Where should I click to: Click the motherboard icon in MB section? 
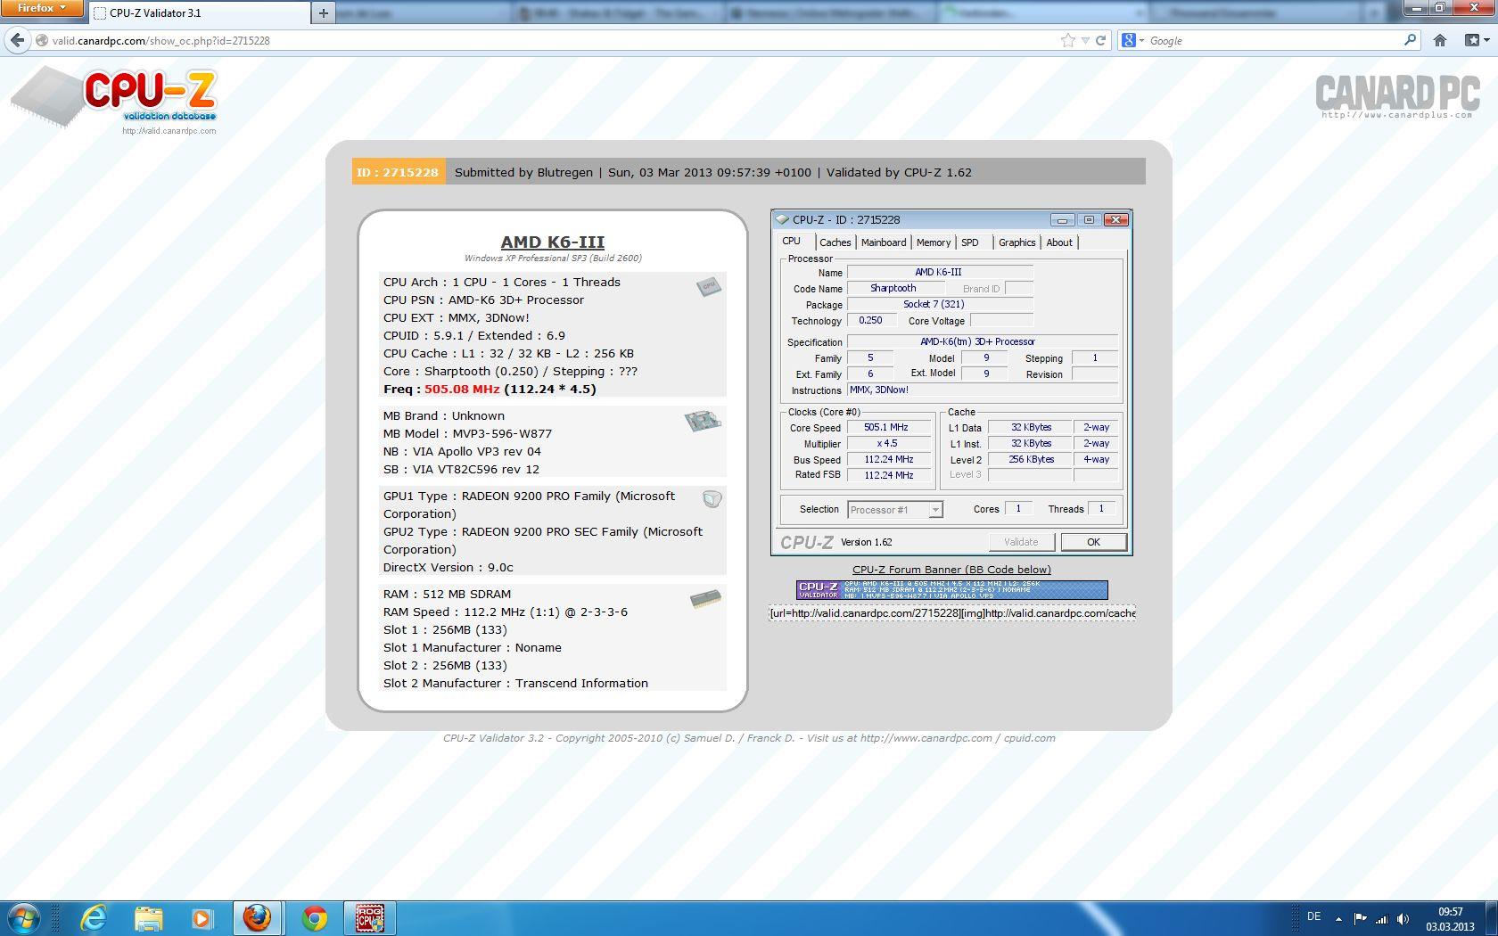coord(703,420)
